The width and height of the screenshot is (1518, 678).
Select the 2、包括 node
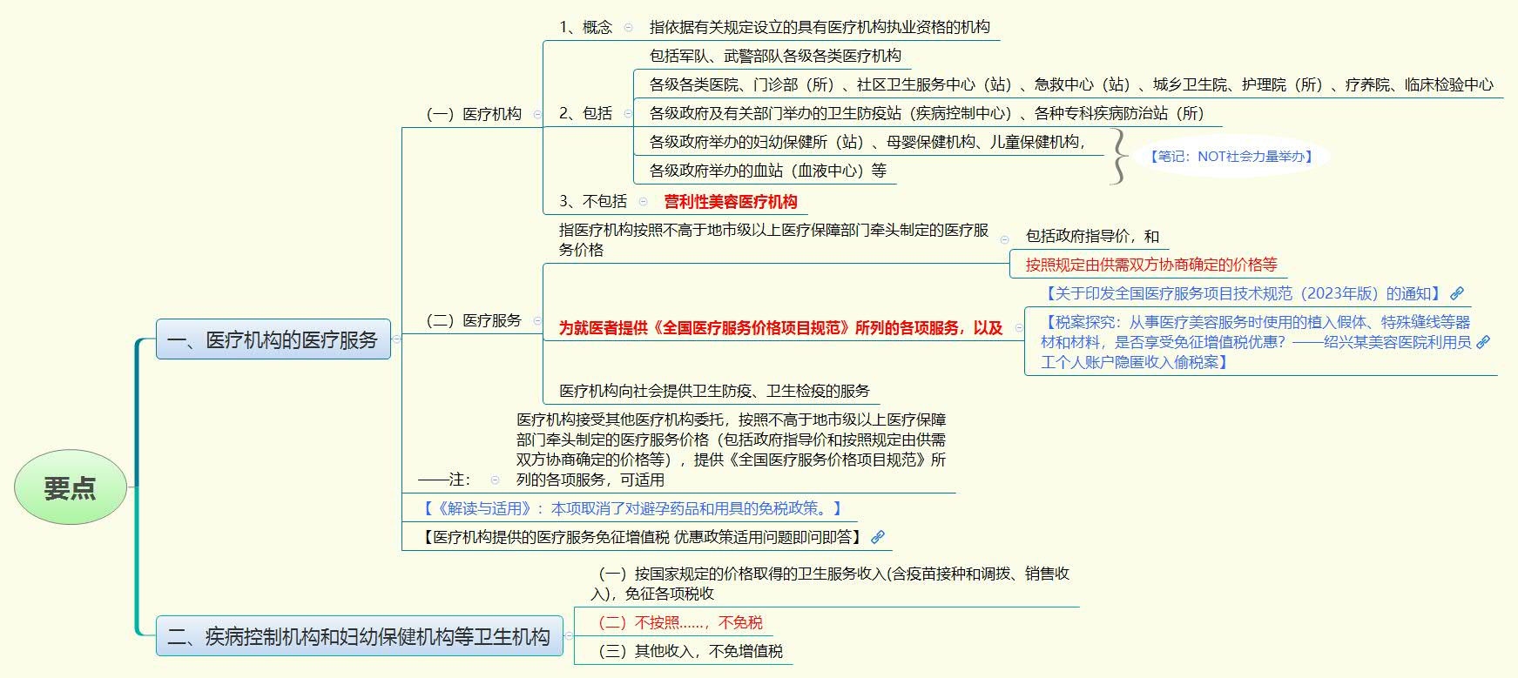coord(585,113)
